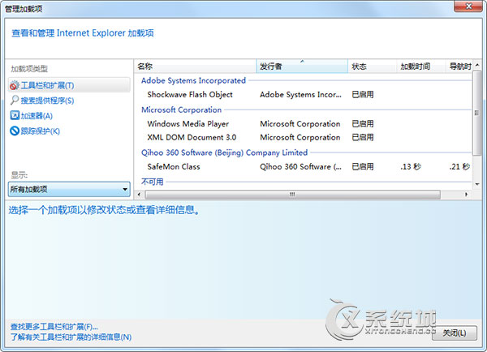Screen dimensions: 487x352
Task: Click the .21 秒 navigation time value
Action: 459,167
